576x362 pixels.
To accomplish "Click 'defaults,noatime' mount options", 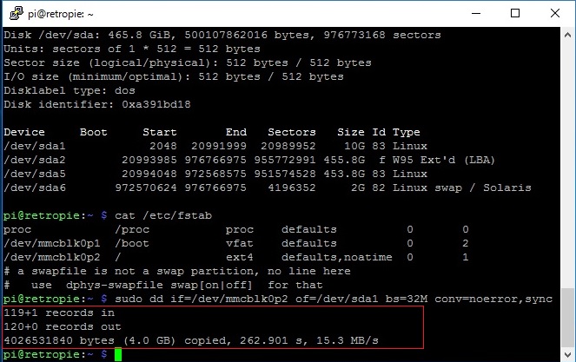I will tap(337, 257).
